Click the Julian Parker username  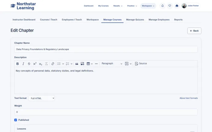193,6
